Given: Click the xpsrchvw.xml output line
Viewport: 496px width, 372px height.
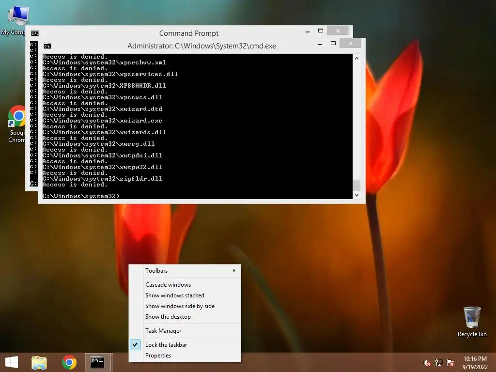Looking at the screenshot, I should [x=105, y=62].
